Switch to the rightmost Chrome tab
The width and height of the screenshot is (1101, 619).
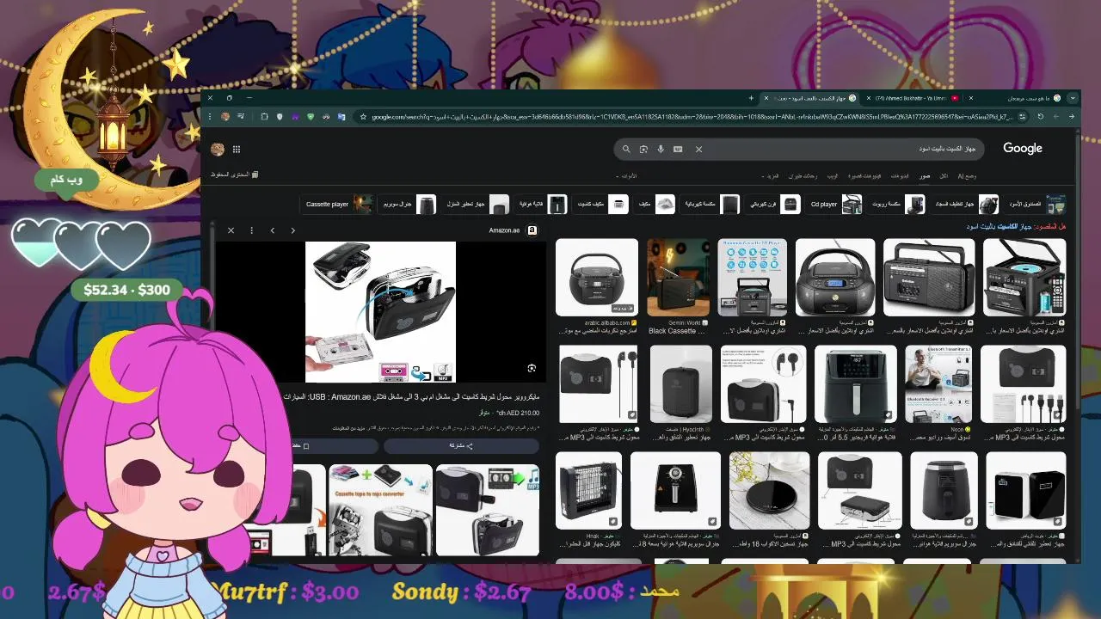click(x=1015, y=98)
